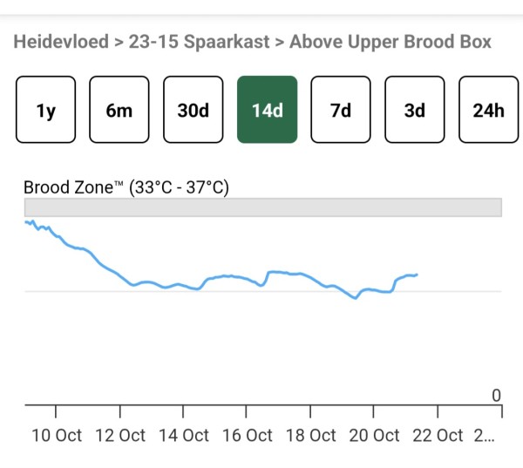This screenshot has width=523, height=468.
Task: Click the 14 Oct axis label
Action: click(184, 436)
